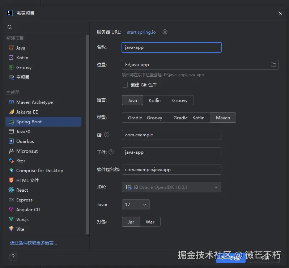This screenshot has height=268, width=289.
Task: Click the Maven Archetype label
Action: click(x=34, y=102)
